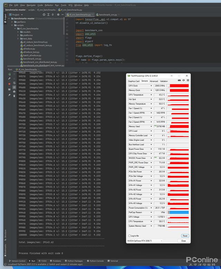Open the GPU-Z hamburger menu icon
The height and width of the screenshot is (269, 221).
point(188,80)
